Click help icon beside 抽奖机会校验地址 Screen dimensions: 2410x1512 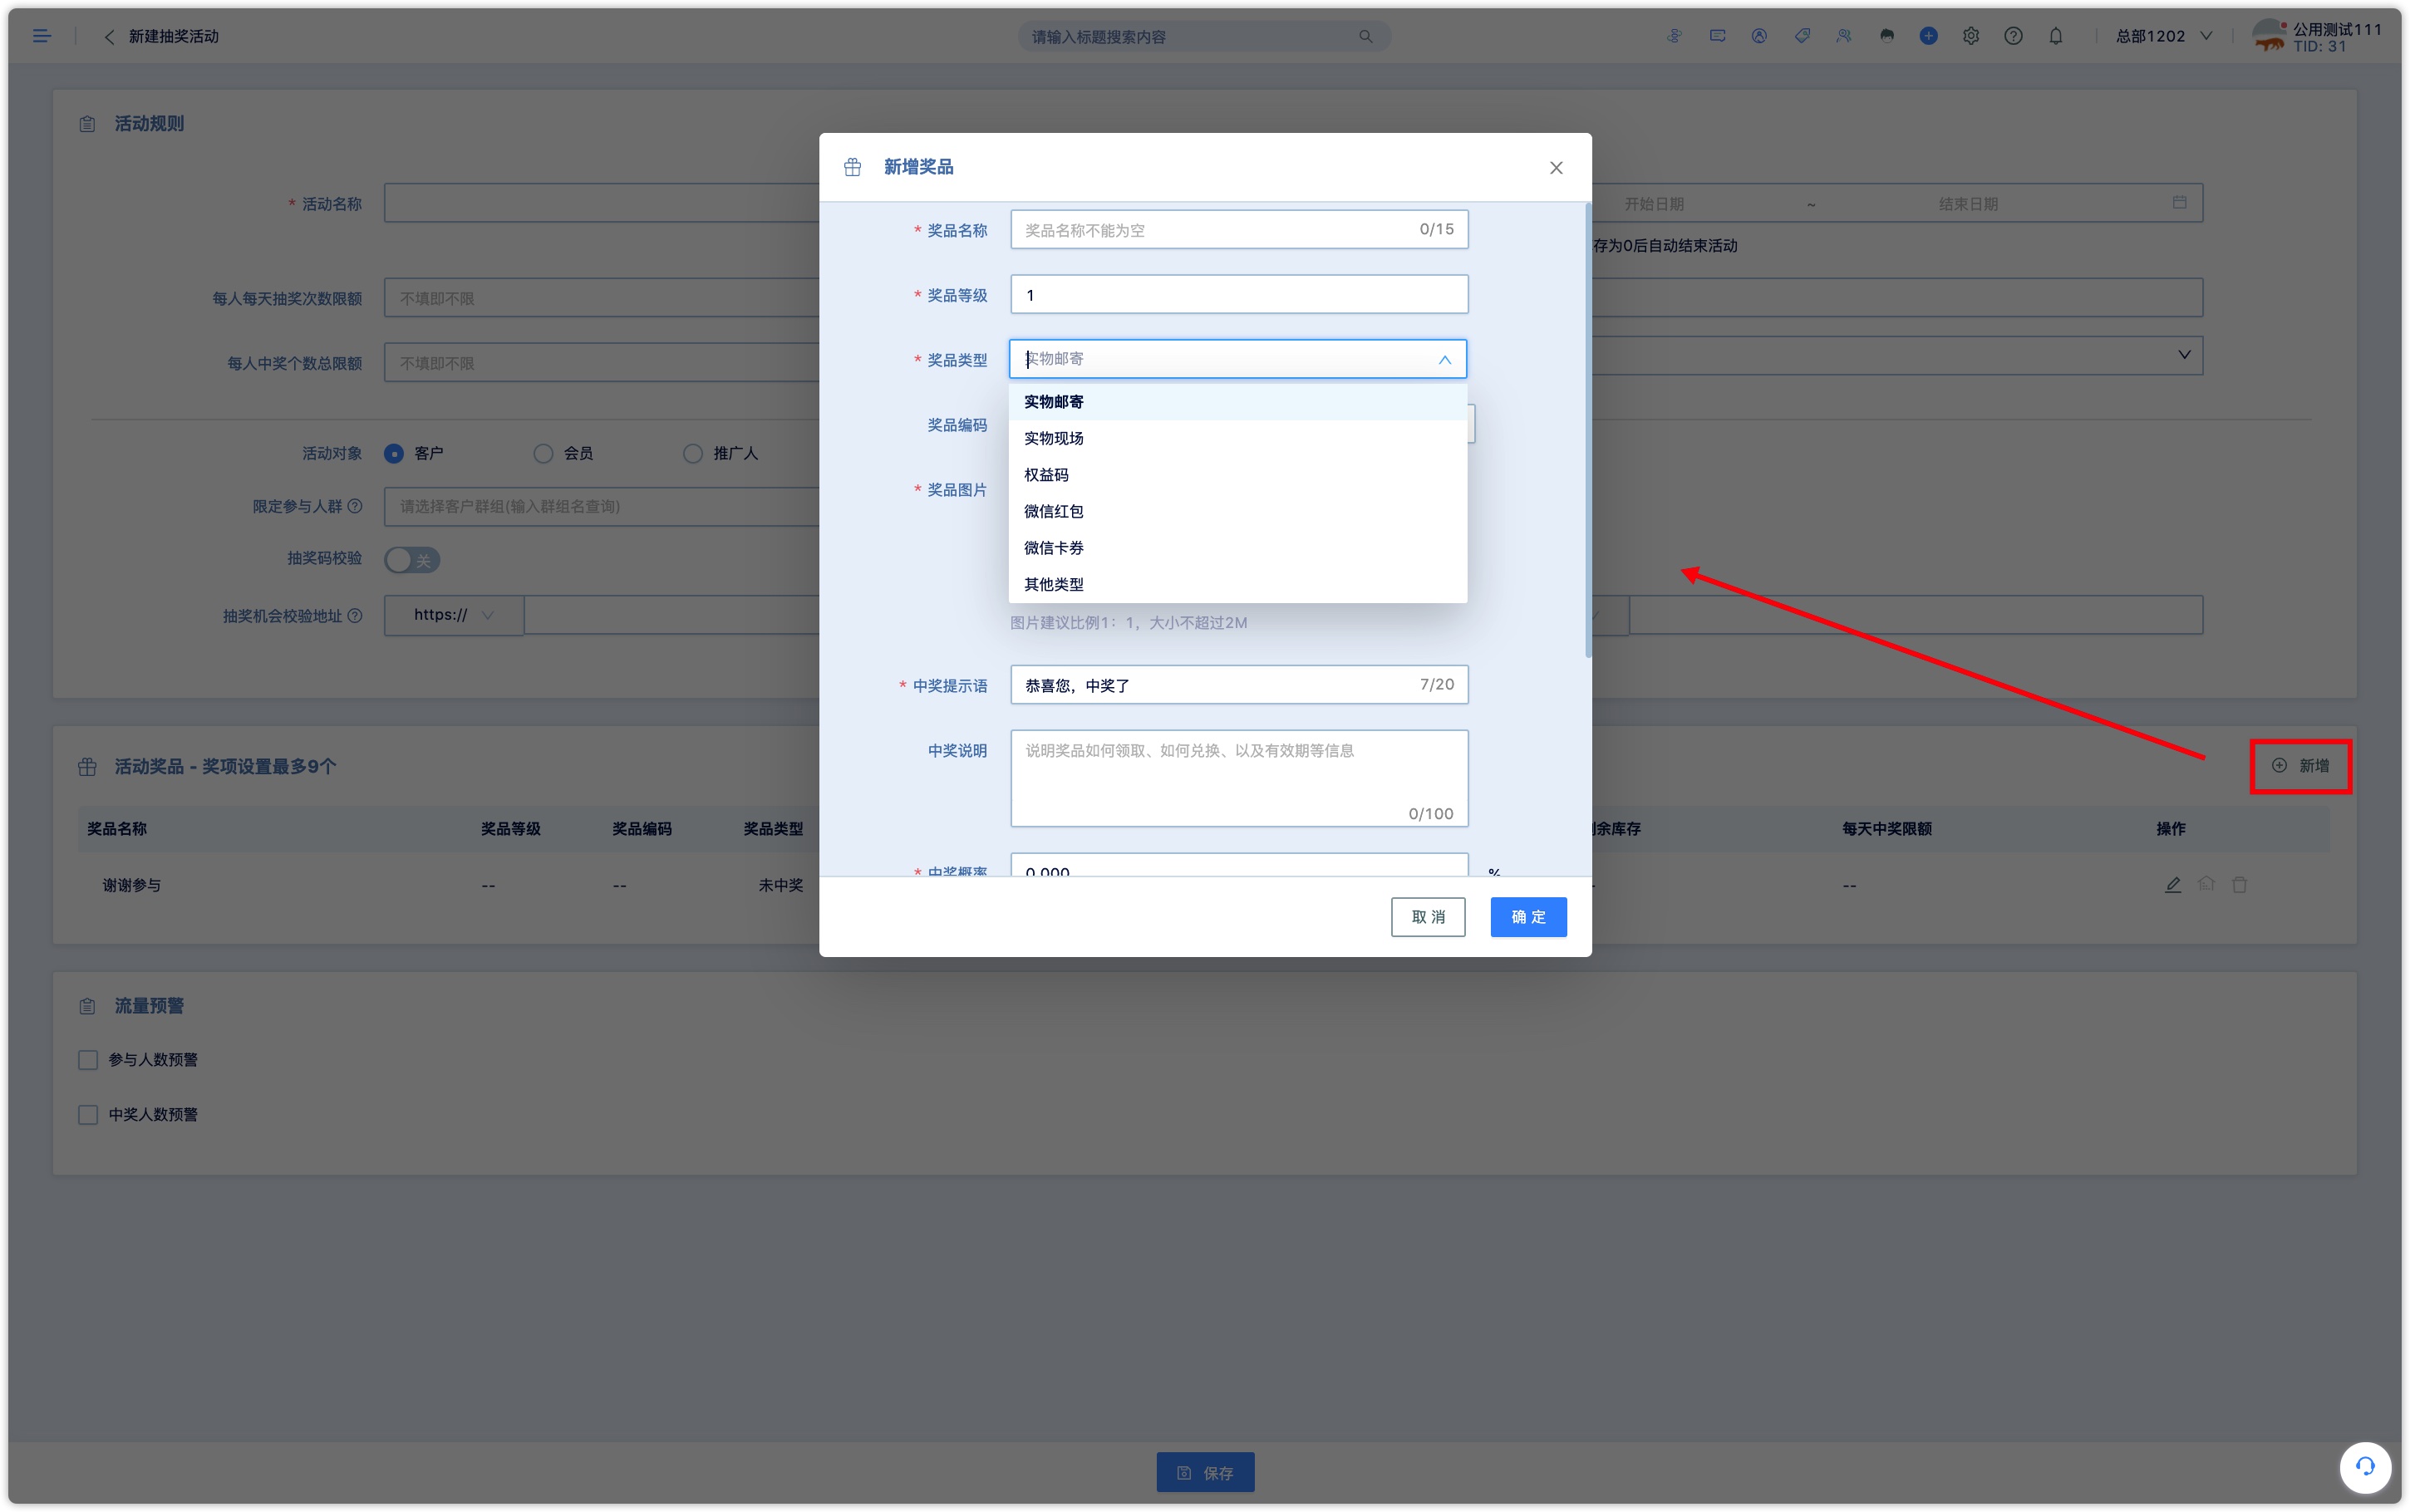coord(354,616)
